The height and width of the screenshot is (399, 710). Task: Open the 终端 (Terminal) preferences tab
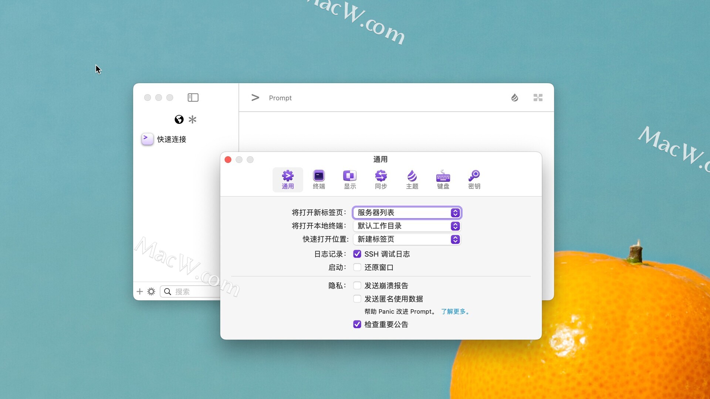click(319, 180)
